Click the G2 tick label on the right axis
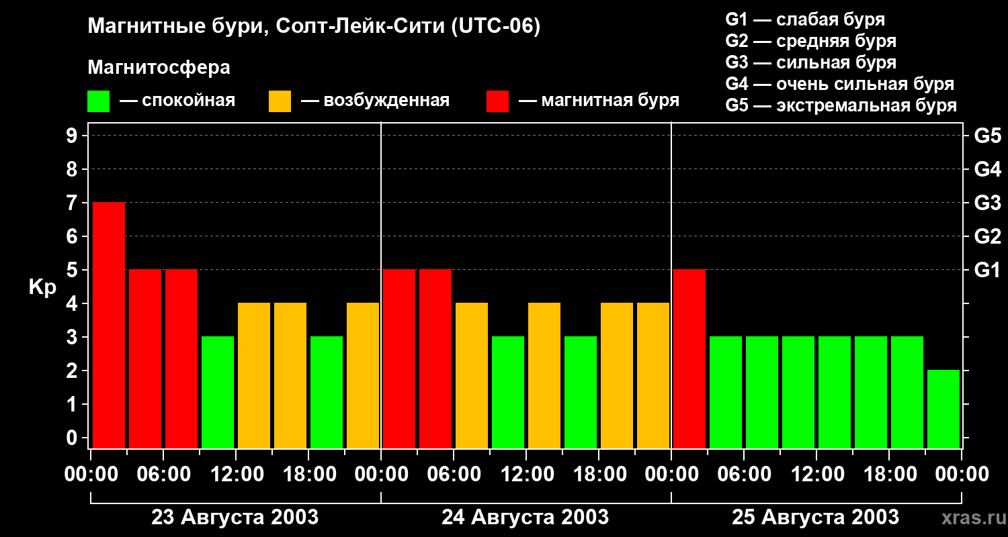Image resolution: width=1008 pixels, height=537 pixels. click(x=988, y=236)
